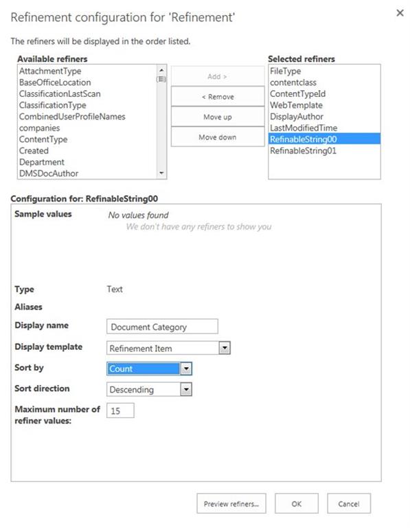Open the Display template dropdown

(168, 348)
